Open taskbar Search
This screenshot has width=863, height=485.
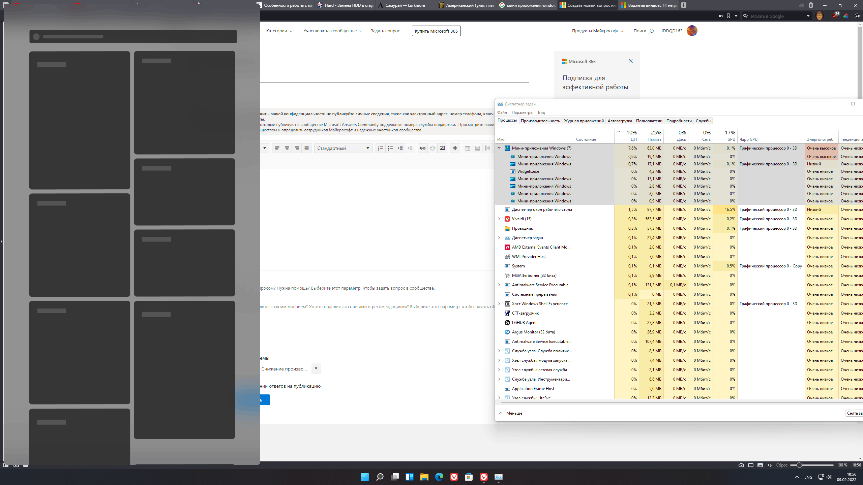coord(380,477)
